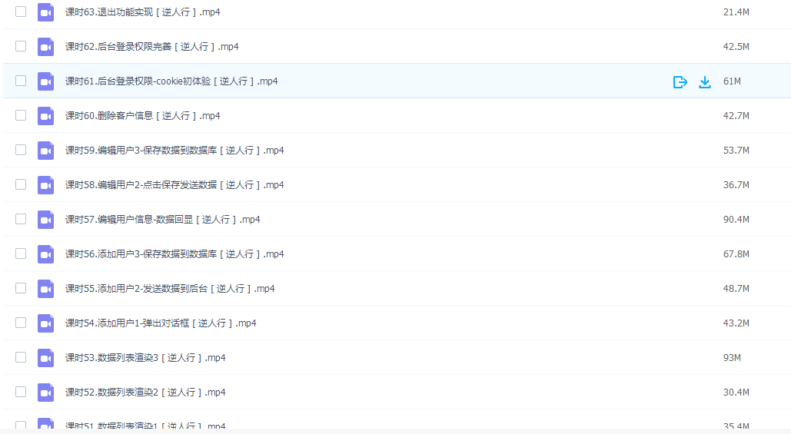Tick the checkbox for 课时52 数据列表渲染2

click(21, 392)
